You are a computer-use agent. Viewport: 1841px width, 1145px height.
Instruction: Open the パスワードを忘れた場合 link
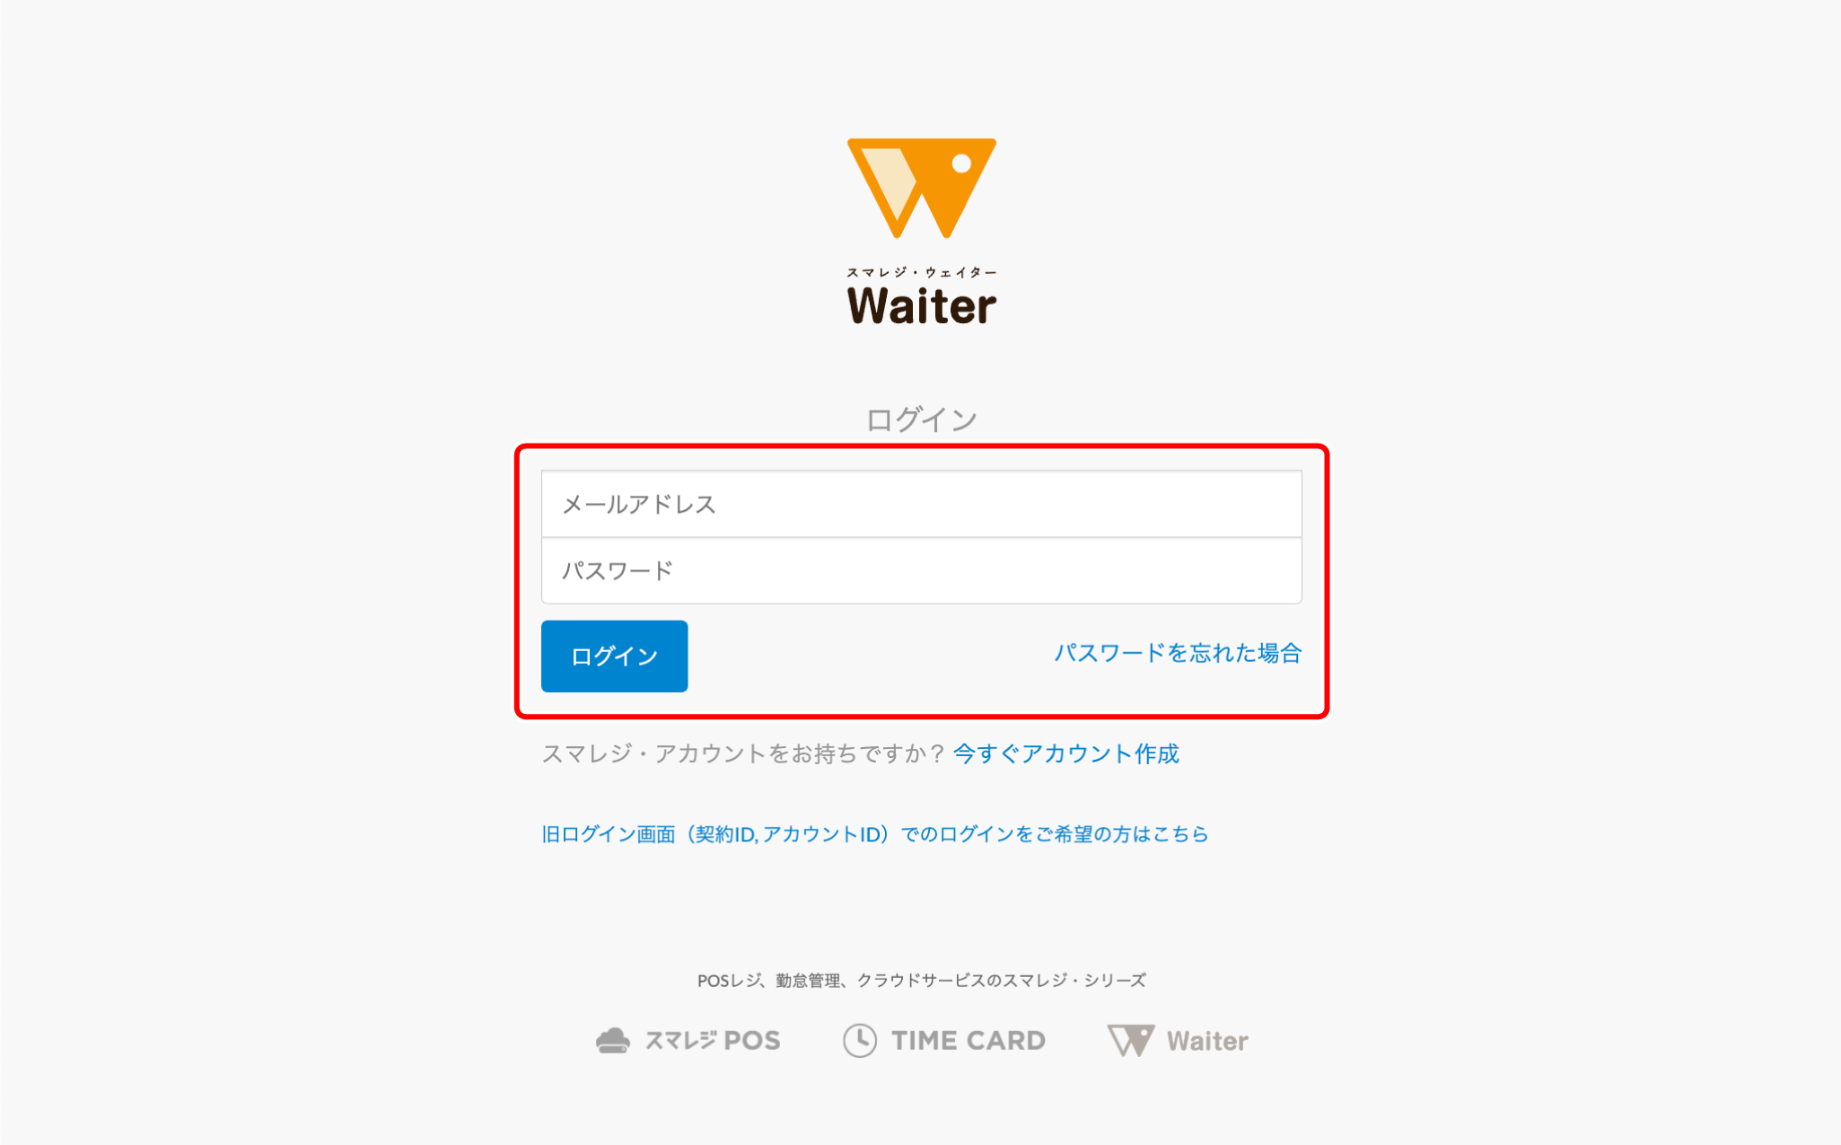(1178, 653)
